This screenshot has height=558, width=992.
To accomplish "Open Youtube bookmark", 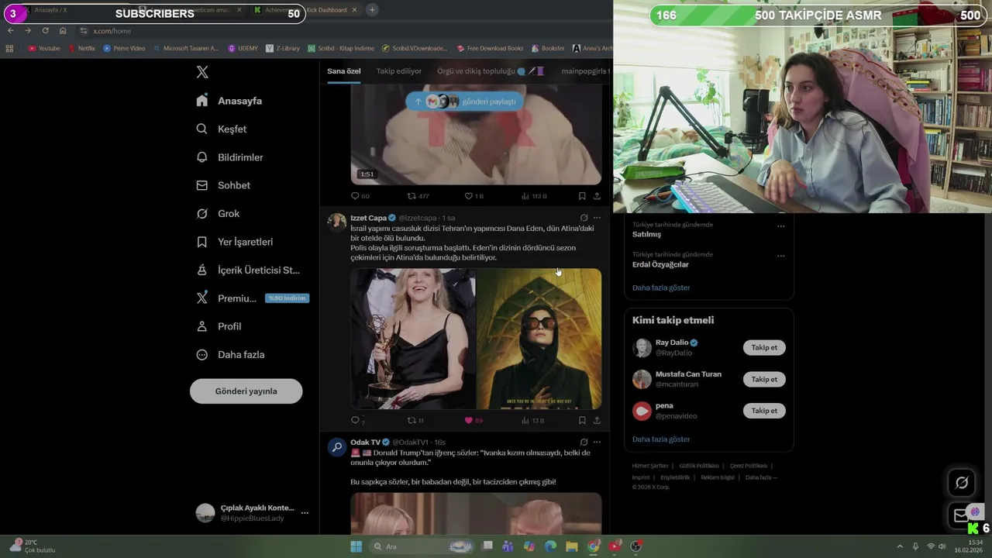I will tap(44, 48).
